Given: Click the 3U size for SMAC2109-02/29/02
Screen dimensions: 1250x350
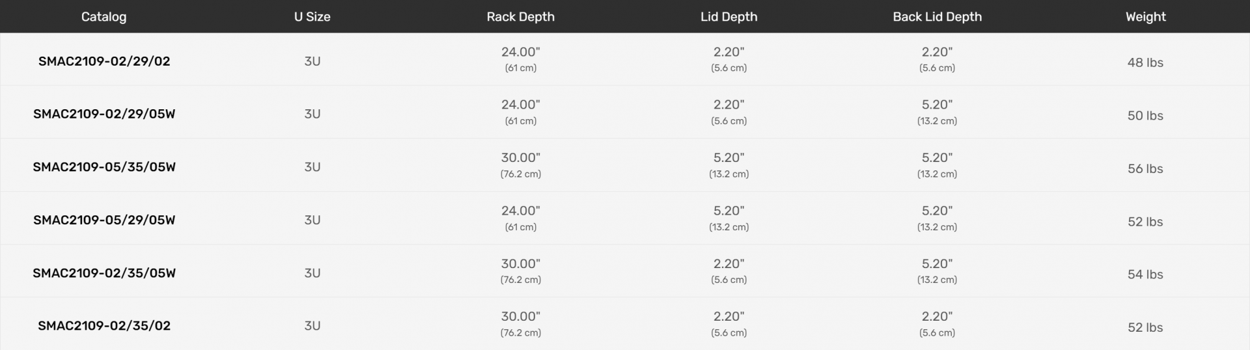Looking at the screenshot, I should pos(312,61).
